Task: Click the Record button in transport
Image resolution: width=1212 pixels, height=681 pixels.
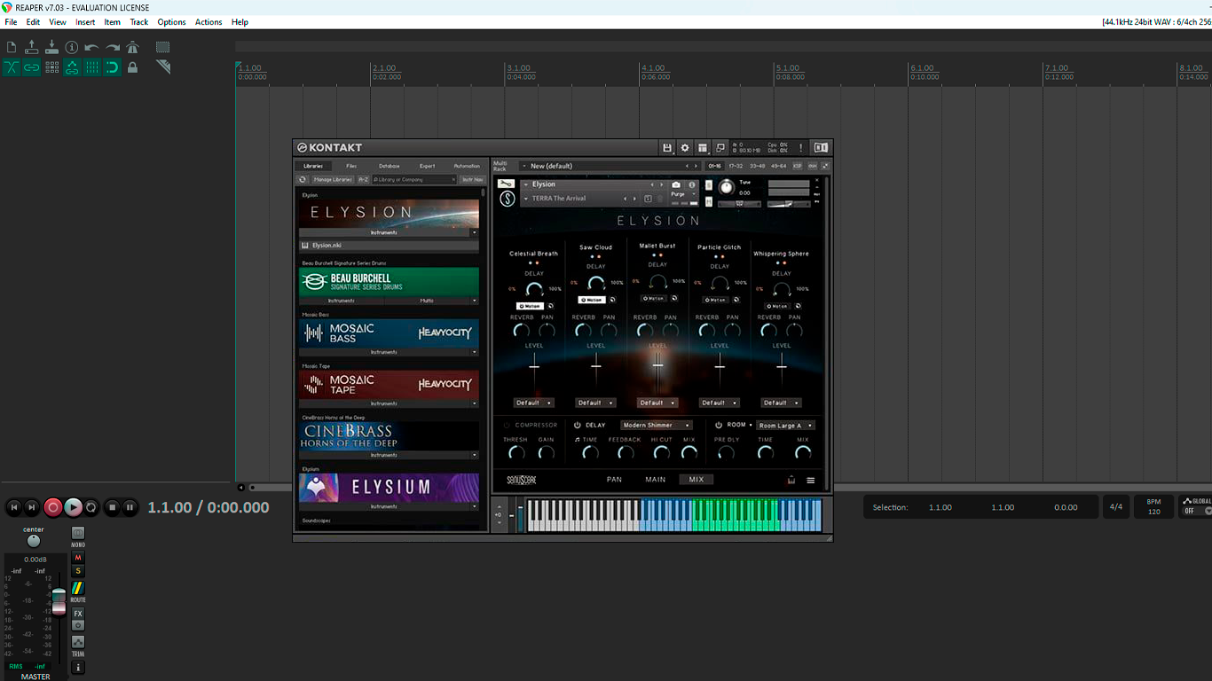Action: click(x=53, y=507)
